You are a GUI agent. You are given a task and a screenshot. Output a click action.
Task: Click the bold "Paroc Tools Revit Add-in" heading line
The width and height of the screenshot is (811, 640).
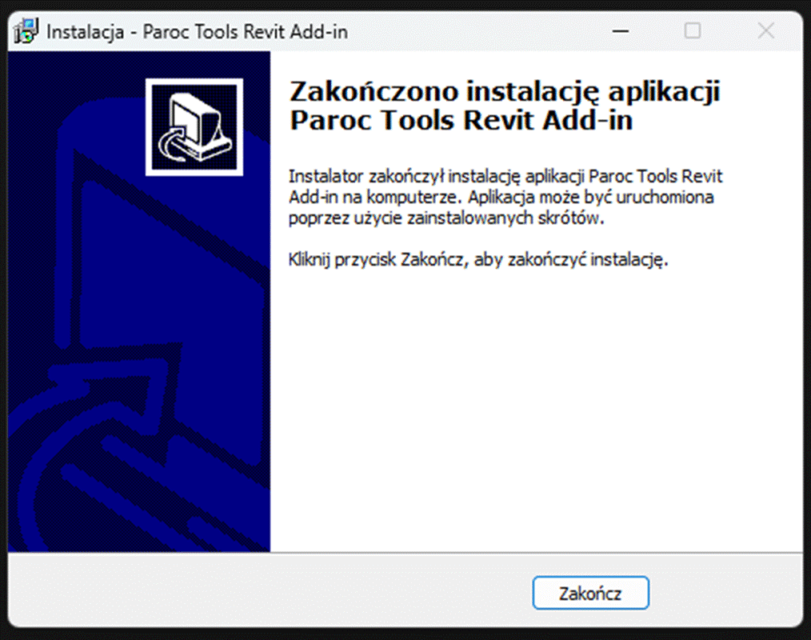click(x=461, y=120)
